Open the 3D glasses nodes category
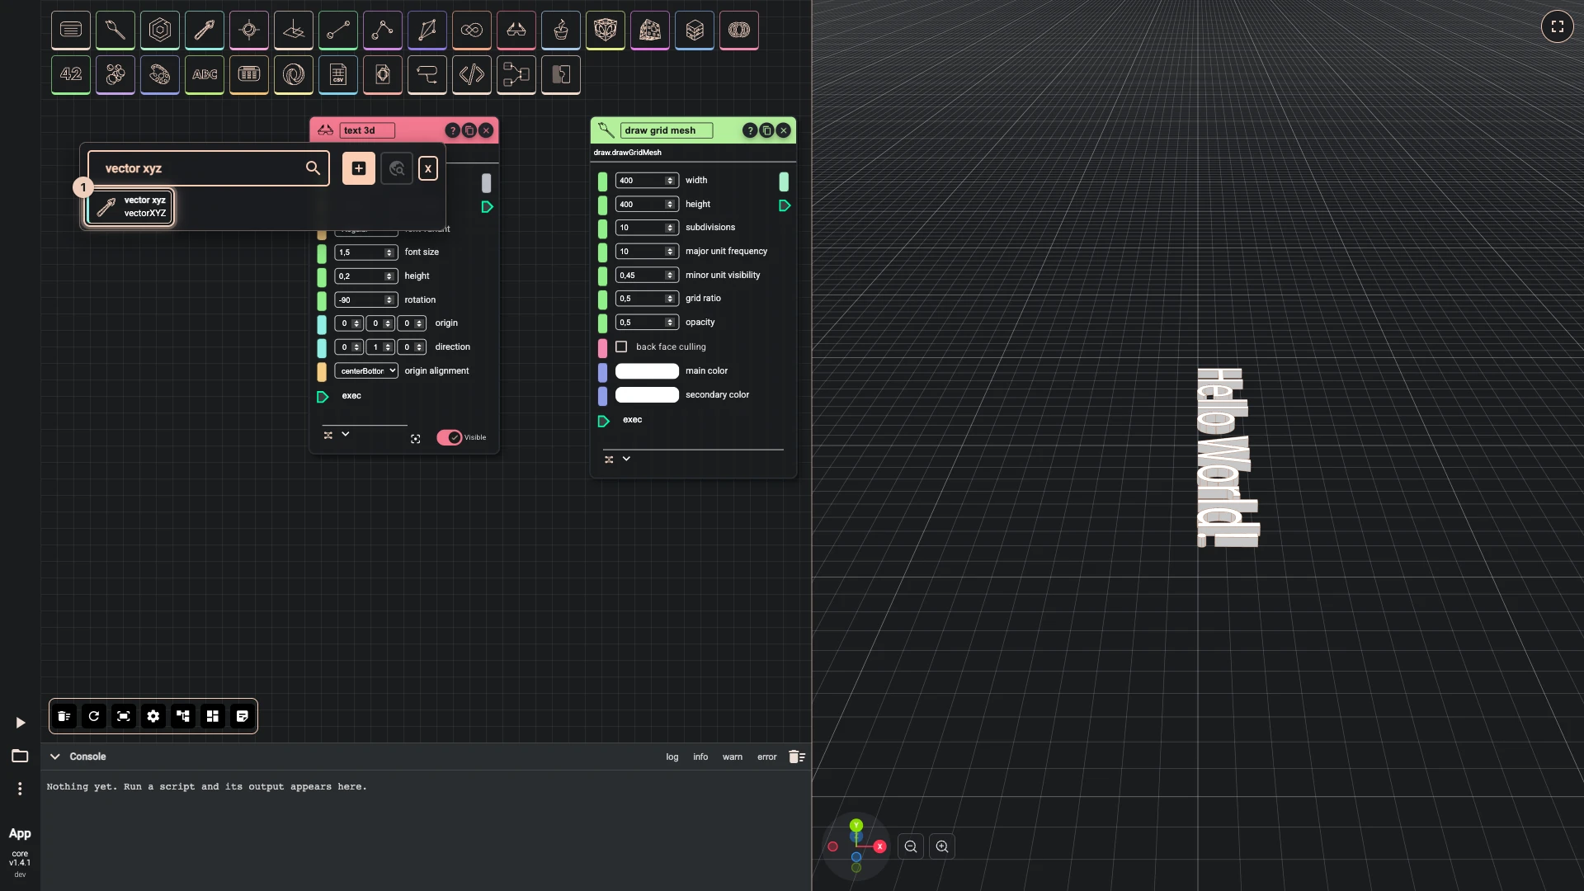The image size is (1584, 891). click(516, 31)
